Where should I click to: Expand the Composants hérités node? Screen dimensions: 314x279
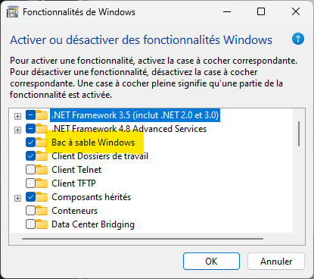click(17, 198)
